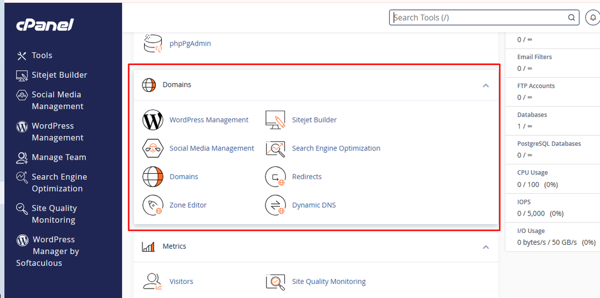Click the Tools wrench icon in sidebar

[x=22, y=56]
